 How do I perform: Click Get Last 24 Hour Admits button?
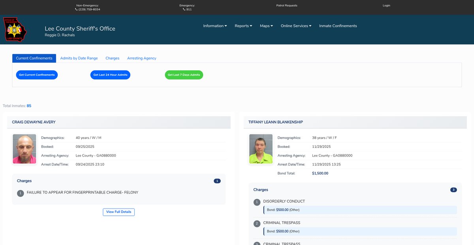110,75
